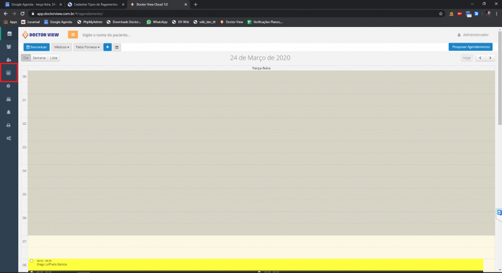Expand the Fabio Fonseca dropdown
This screenshot has width=502, height=273.
click(87, 47)
